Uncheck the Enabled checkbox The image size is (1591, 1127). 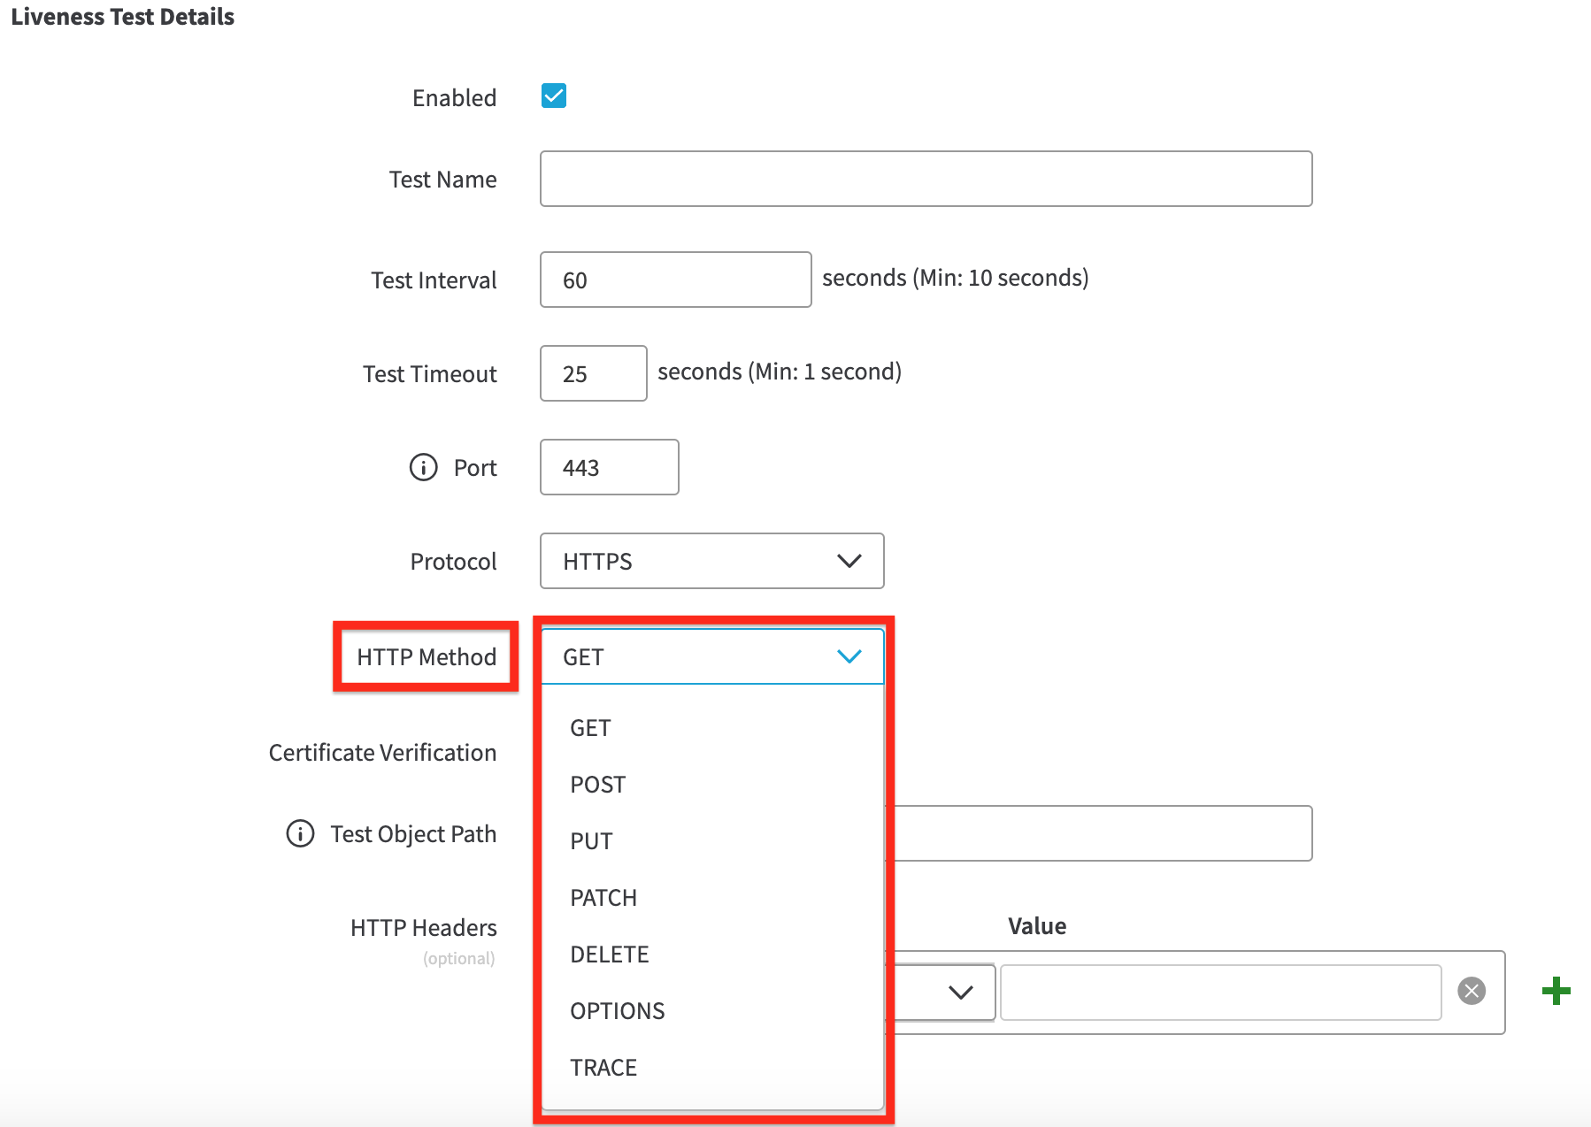pyautogui.click(x=554, y=96)
